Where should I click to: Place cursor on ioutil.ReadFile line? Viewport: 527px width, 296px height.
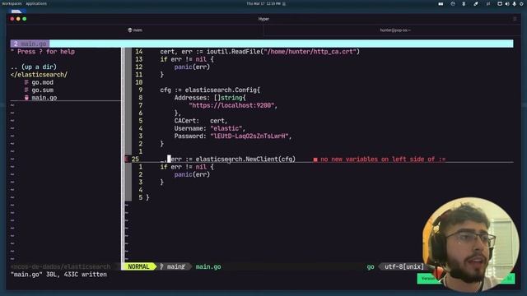pyautogui.click(x=260, y=52)
